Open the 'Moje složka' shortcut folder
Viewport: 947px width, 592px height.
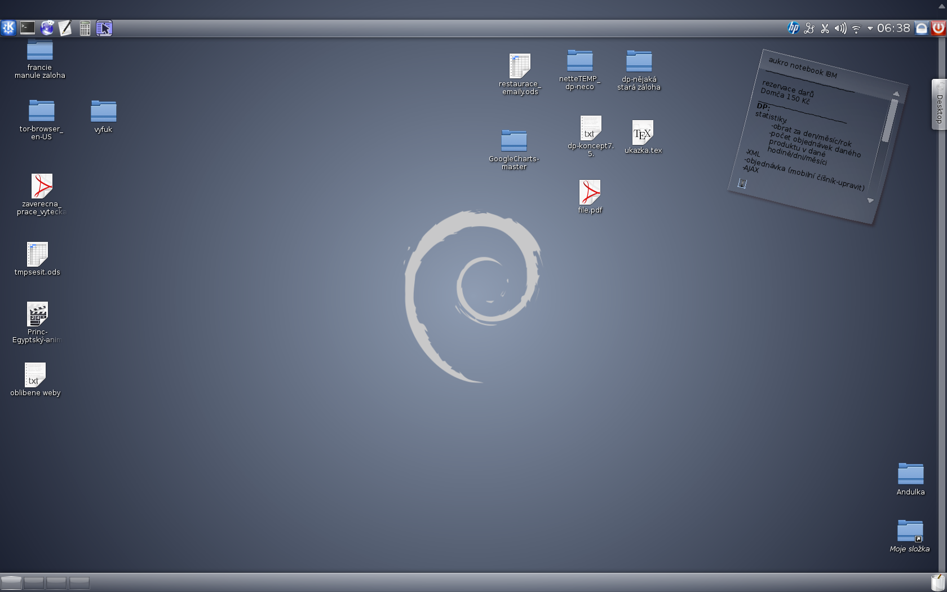[x=910, y=536]
